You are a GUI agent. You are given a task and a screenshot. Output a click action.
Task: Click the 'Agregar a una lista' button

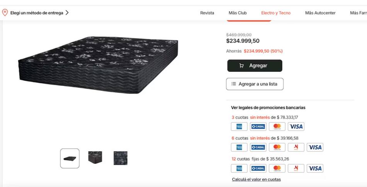[255, 84]
